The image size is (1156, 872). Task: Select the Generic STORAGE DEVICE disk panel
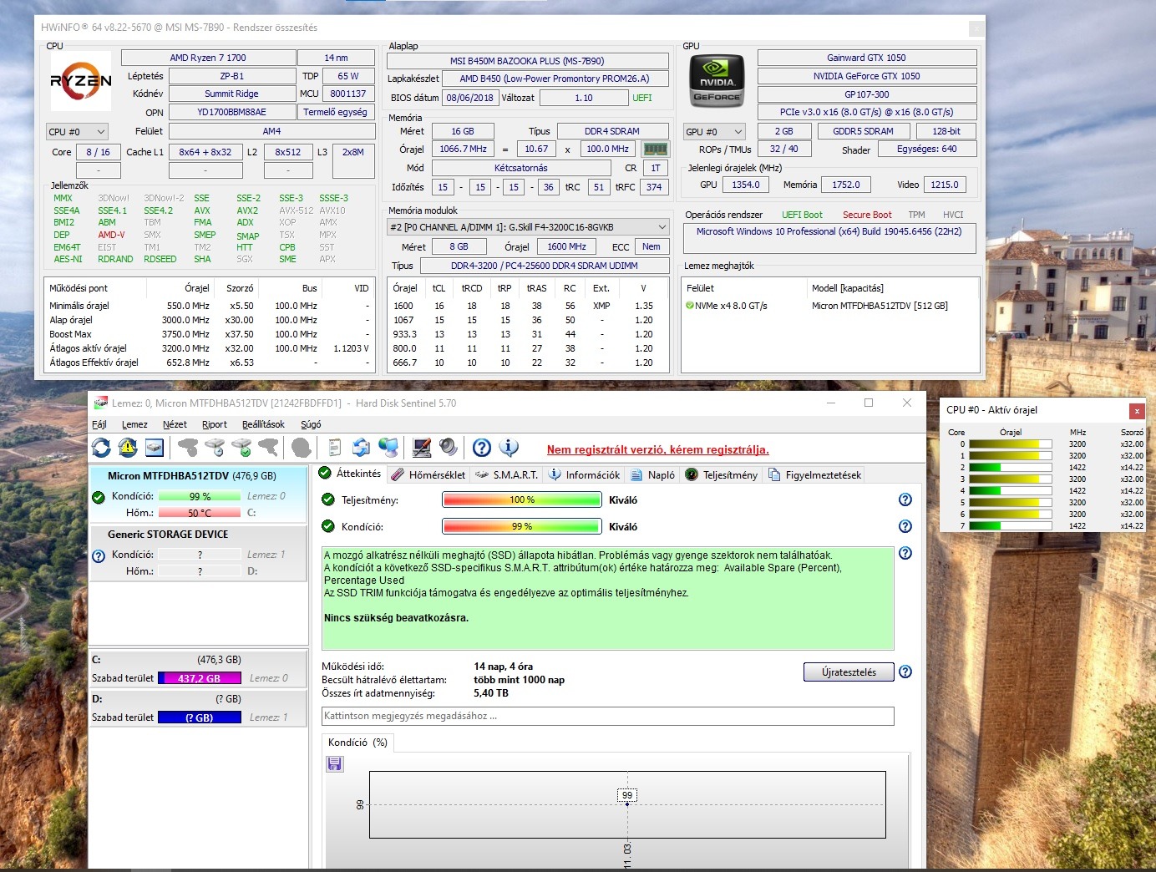click(x=199, y=553)
